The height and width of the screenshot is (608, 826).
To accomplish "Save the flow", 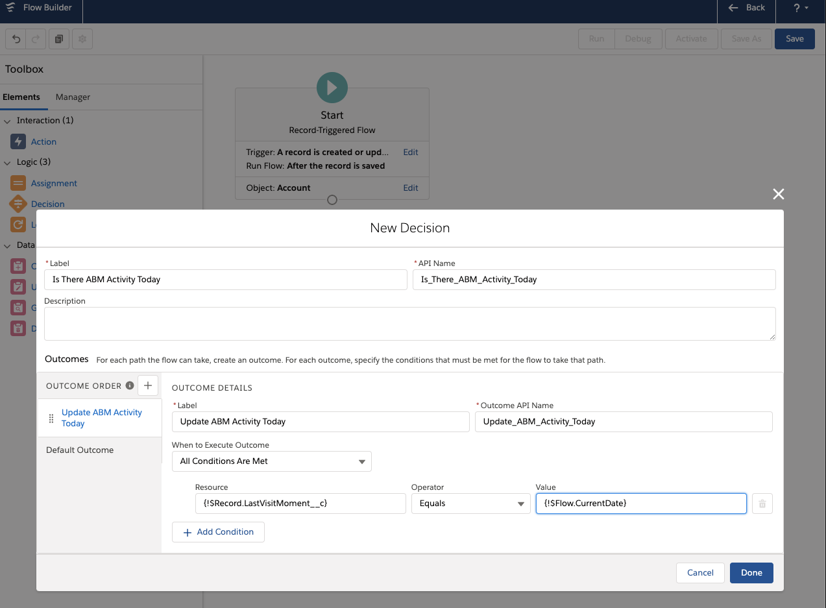I will pos(795,39).
